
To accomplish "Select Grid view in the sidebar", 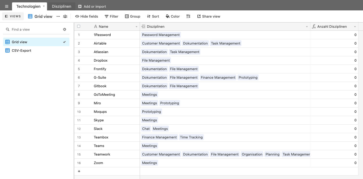I will pos(36,42).
